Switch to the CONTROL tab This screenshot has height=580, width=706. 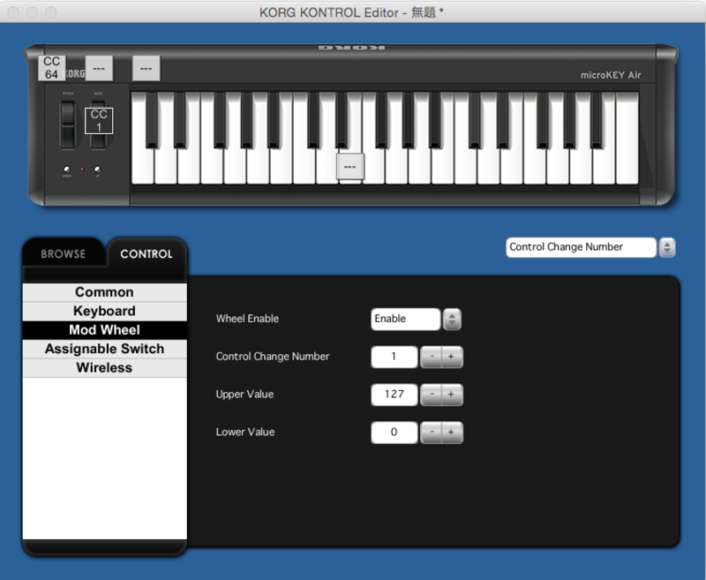(x=146, y=253)
